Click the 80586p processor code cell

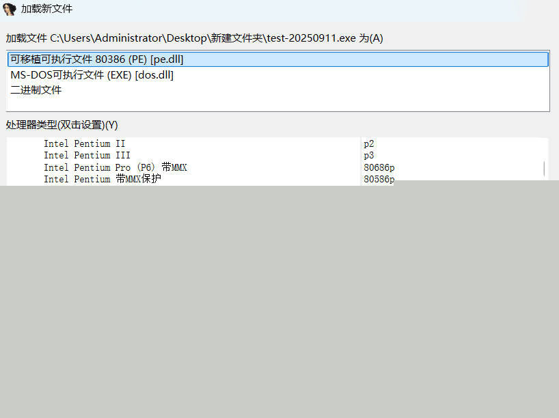(378, 179)
